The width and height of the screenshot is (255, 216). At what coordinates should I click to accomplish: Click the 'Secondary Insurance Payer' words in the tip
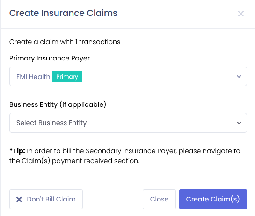click(131, 151)
